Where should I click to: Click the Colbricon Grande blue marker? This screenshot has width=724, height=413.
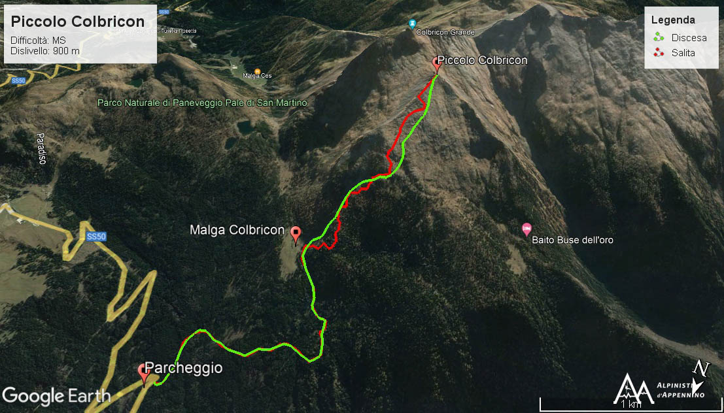(x=412, y=24)
